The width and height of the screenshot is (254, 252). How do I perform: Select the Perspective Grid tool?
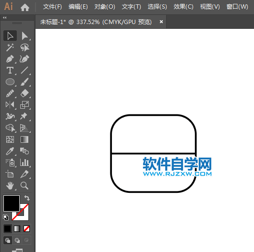(24, 128)
